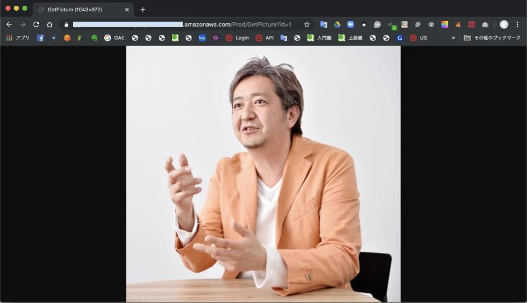528x303 pixels.
Task: Select the GetPicture (1043×972) tab
Action: [x=83, y=10]
